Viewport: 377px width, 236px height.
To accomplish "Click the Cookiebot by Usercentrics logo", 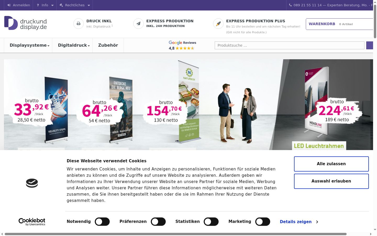I will click(32, 222).
